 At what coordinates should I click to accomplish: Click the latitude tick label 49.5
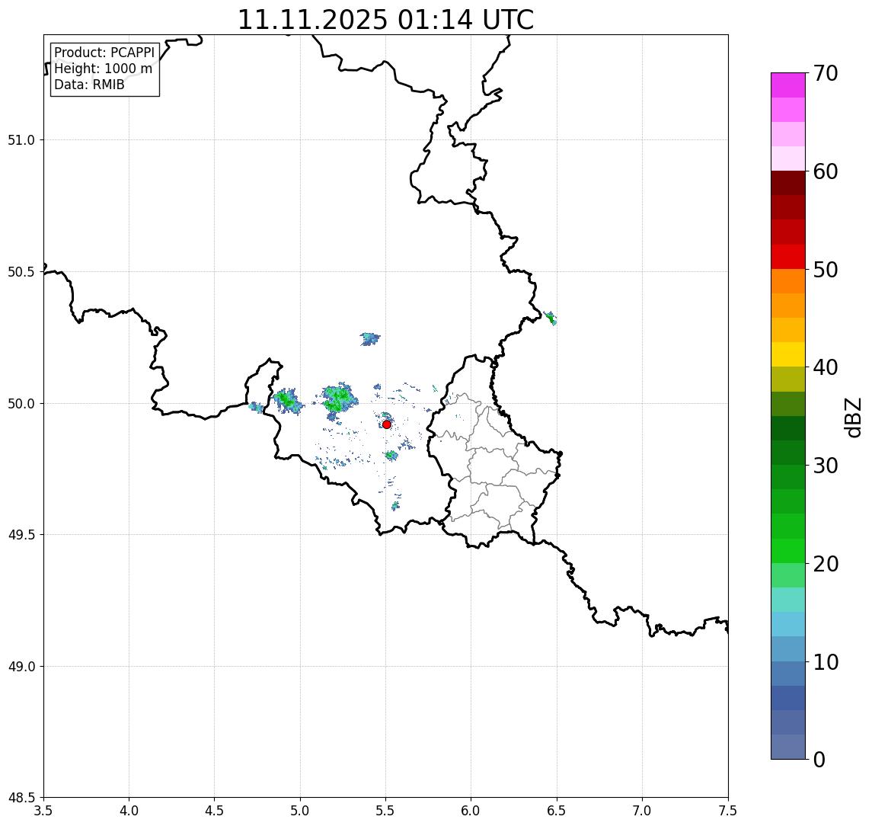click(x=21, y=535)
